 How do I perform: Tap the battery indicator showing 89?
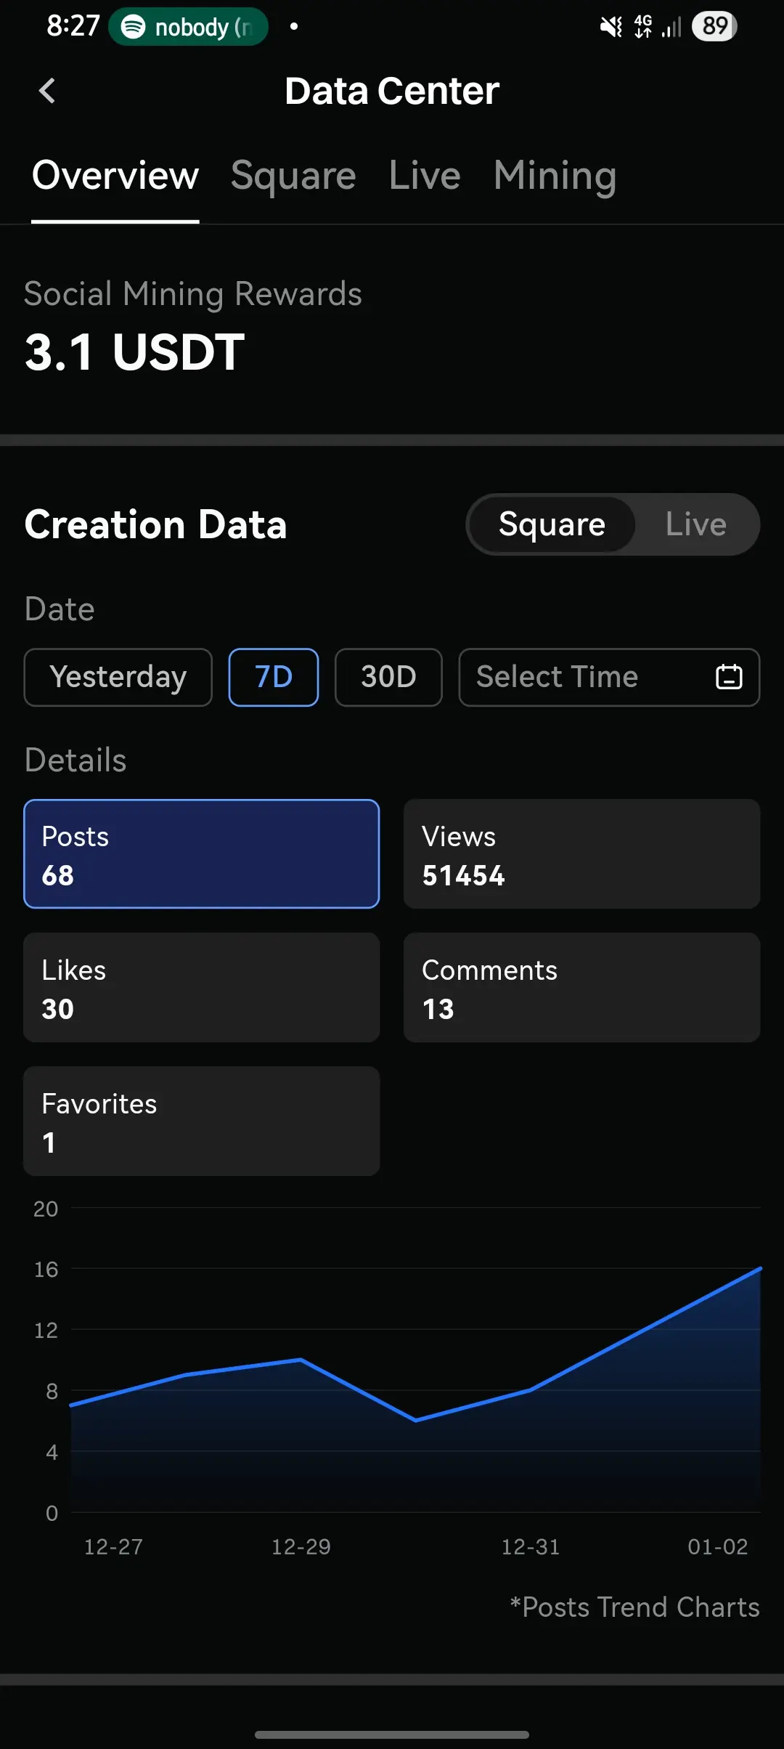(x=714, y=27)
